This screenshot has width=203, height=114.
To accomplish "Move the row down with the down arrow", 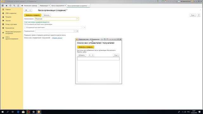I will (93, 55).
